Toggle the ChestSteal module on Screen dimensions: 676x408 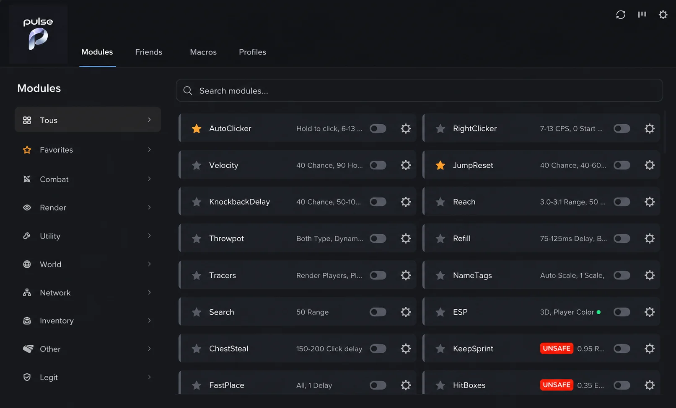pos(378,349)
